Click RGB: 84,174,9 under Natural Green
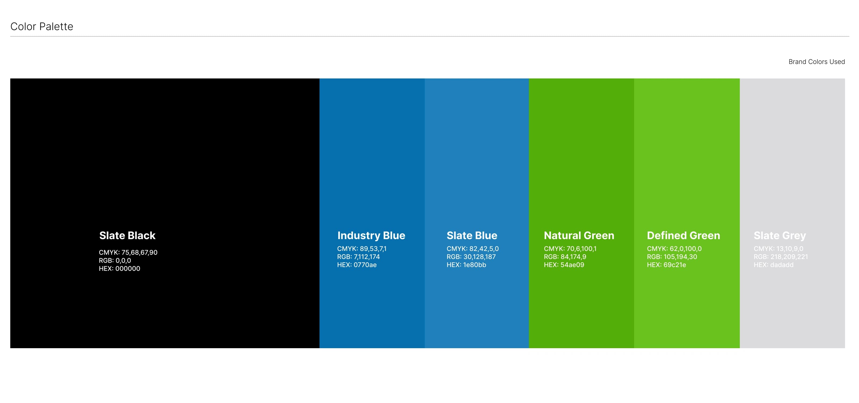This screenshot has width=859, height=403. tap(565, 257)
